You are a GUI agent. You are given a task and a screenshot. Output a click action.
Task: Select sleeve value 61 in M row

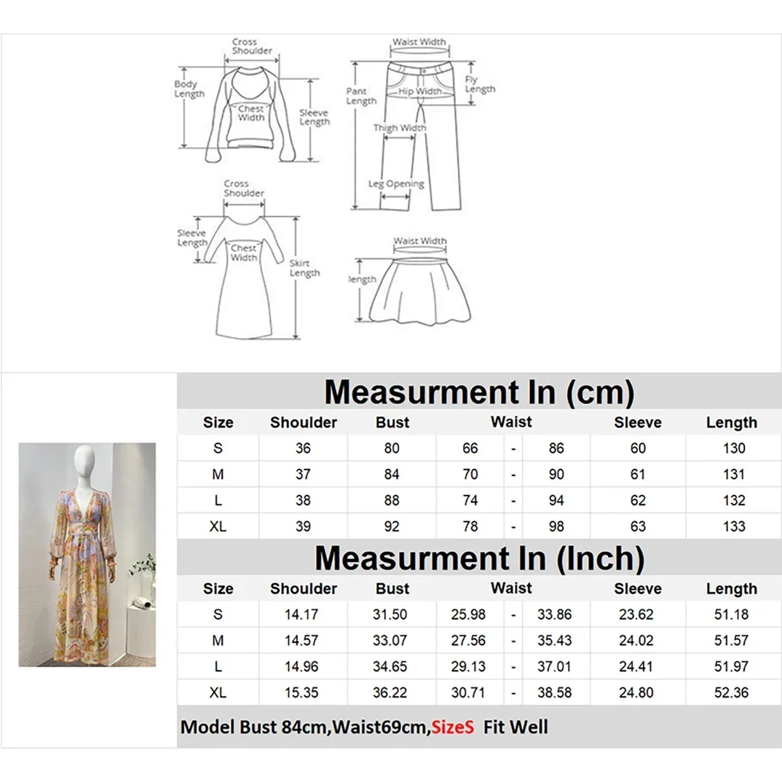(x=638, y=474)
